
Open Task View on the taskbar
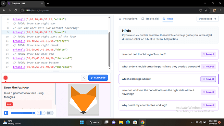[x=106, y=122]
